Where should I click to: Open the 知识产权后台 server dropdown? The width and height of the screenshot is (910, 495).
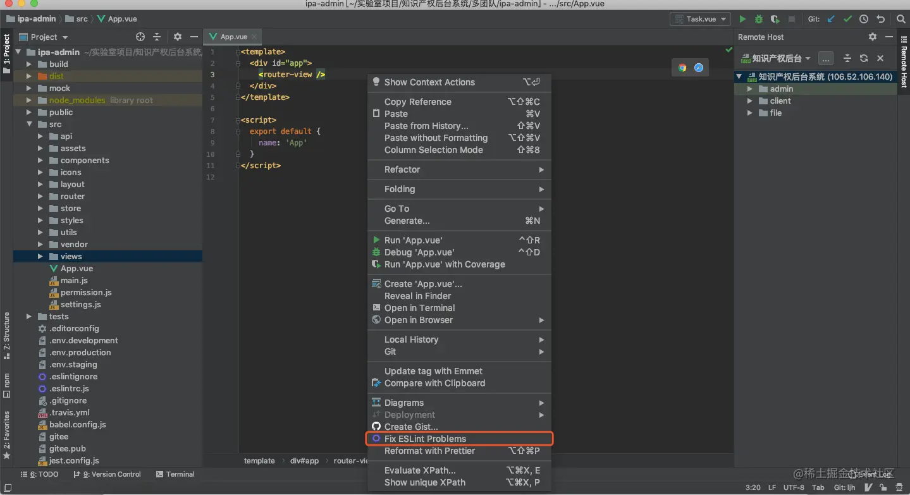[x=776, y=58]
